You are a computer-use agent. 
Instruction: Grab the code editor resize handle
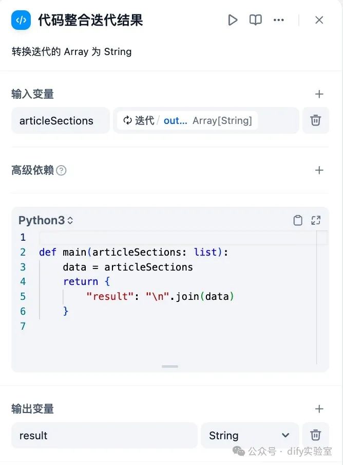[170, 366]
